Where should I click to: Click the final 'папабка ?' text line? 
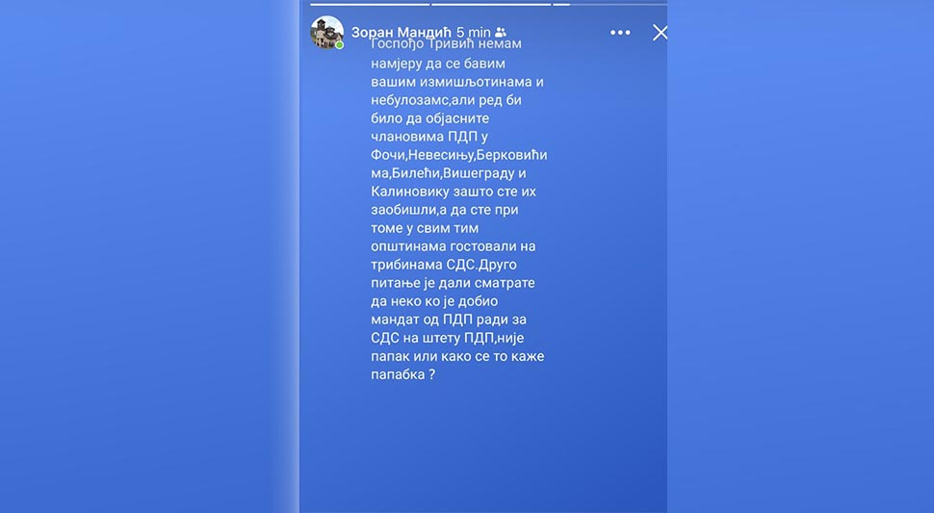402,375
